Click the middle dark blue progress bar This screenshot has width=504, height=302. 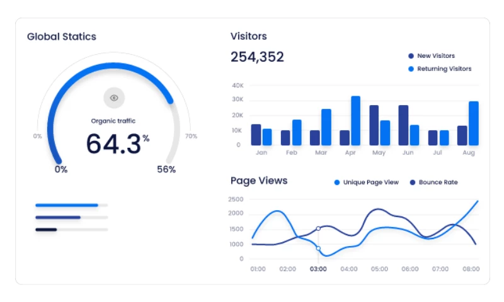coord(58,217)
